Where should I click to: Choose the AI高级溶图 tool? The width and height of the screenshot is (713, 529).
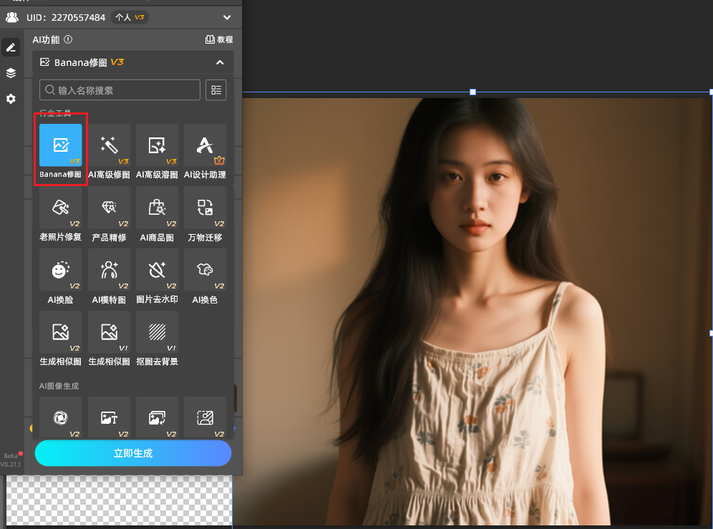pos(157,146)
